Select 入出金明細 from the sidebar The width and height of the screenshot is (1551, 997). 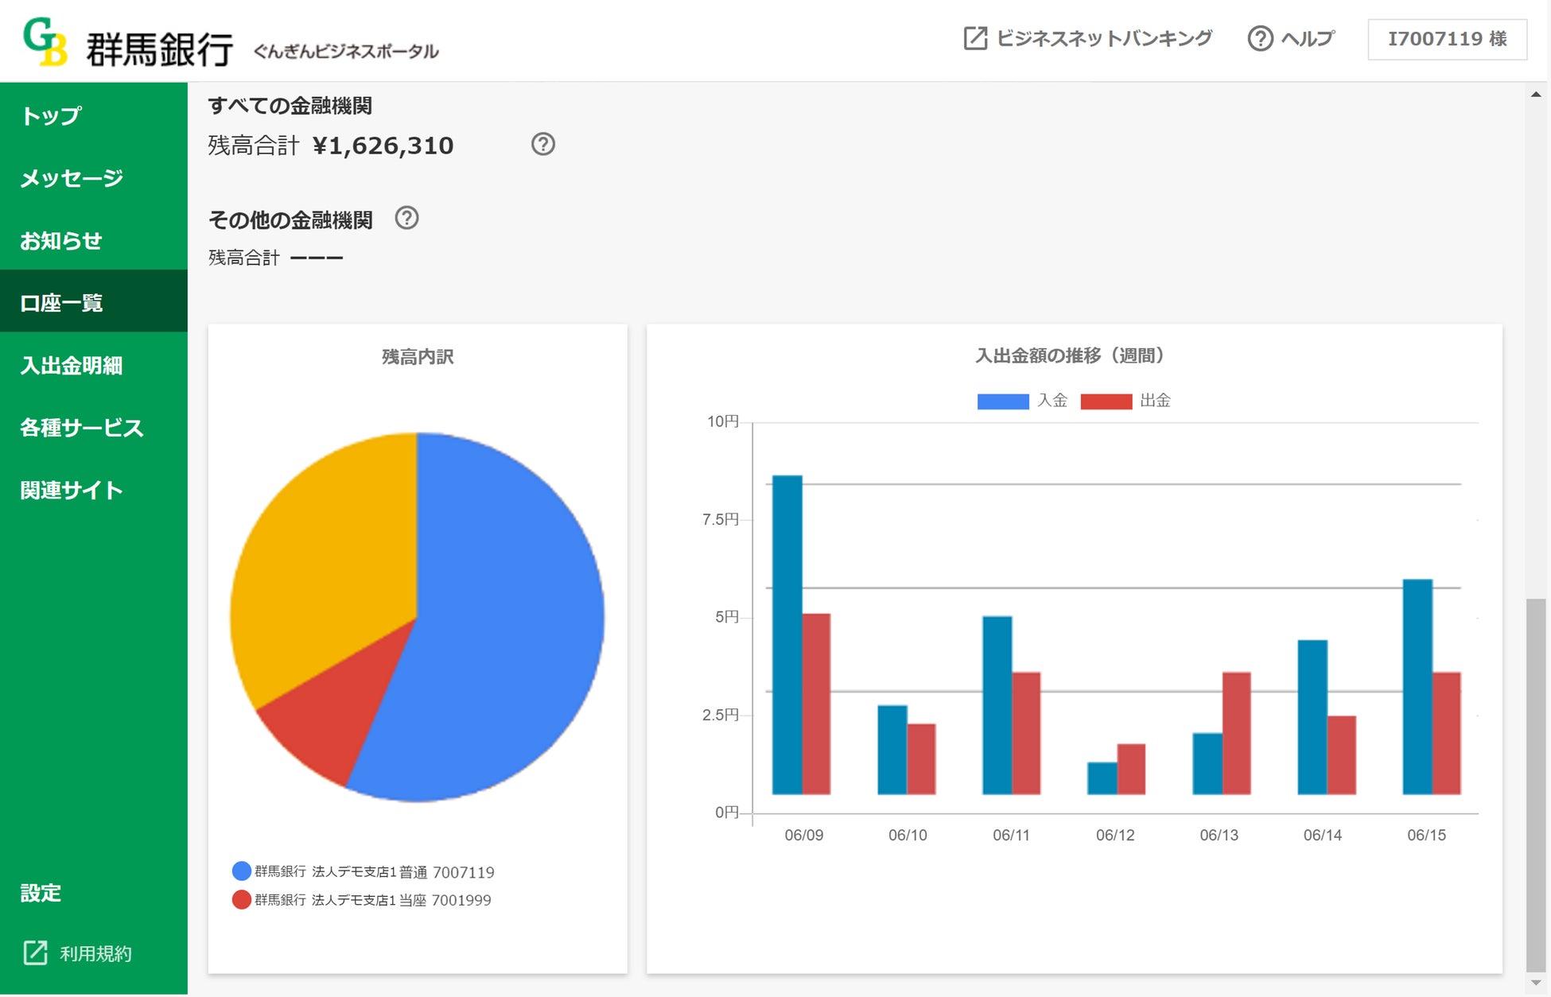[x=72, y=366]
